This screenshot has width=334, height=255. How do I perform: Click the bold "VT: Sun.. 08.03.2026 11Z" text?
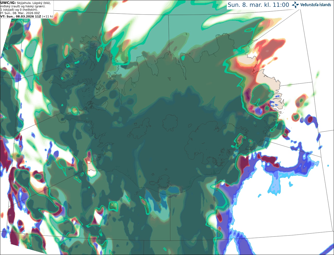click(x=21, y=16)
